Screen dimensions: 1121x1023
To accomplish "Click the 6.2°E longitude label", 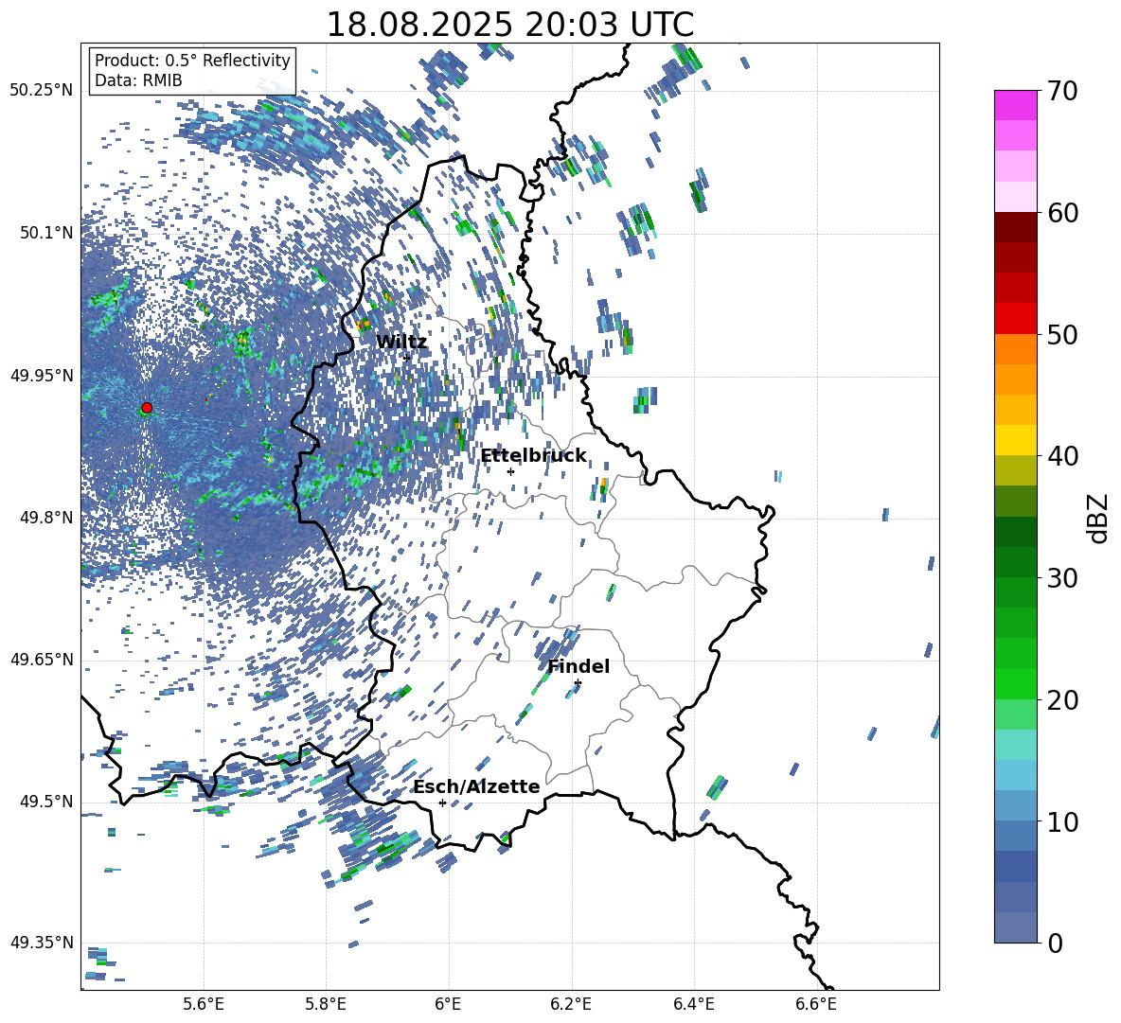I will (x=571, y=1004).
